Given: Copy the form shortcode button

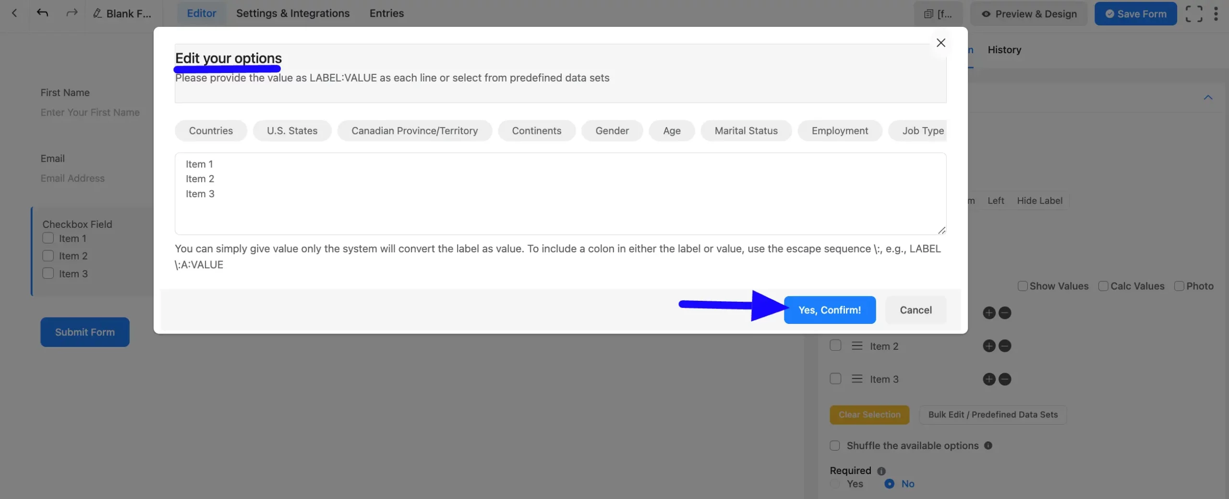Looking at the screenshot, I should [939, 14].
